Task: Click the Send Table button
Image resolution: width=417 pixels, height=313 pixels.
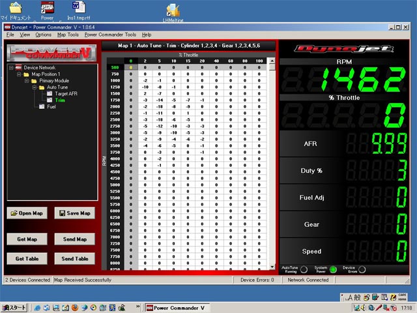Action: click(x=75, y=258)
